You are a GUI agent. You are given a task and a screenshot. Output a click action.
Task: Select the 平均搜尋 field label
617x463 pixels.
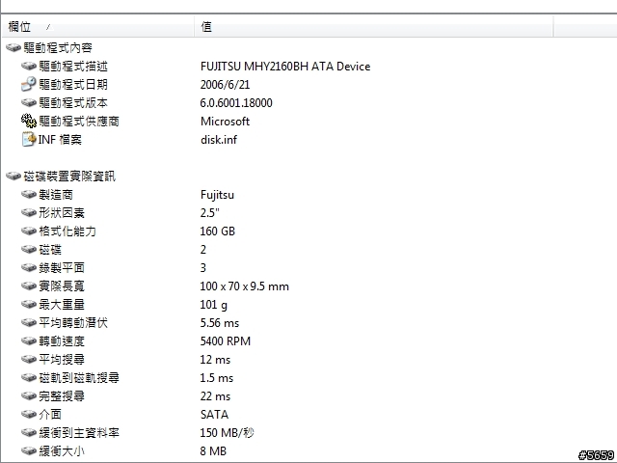(x=62, y=360)
